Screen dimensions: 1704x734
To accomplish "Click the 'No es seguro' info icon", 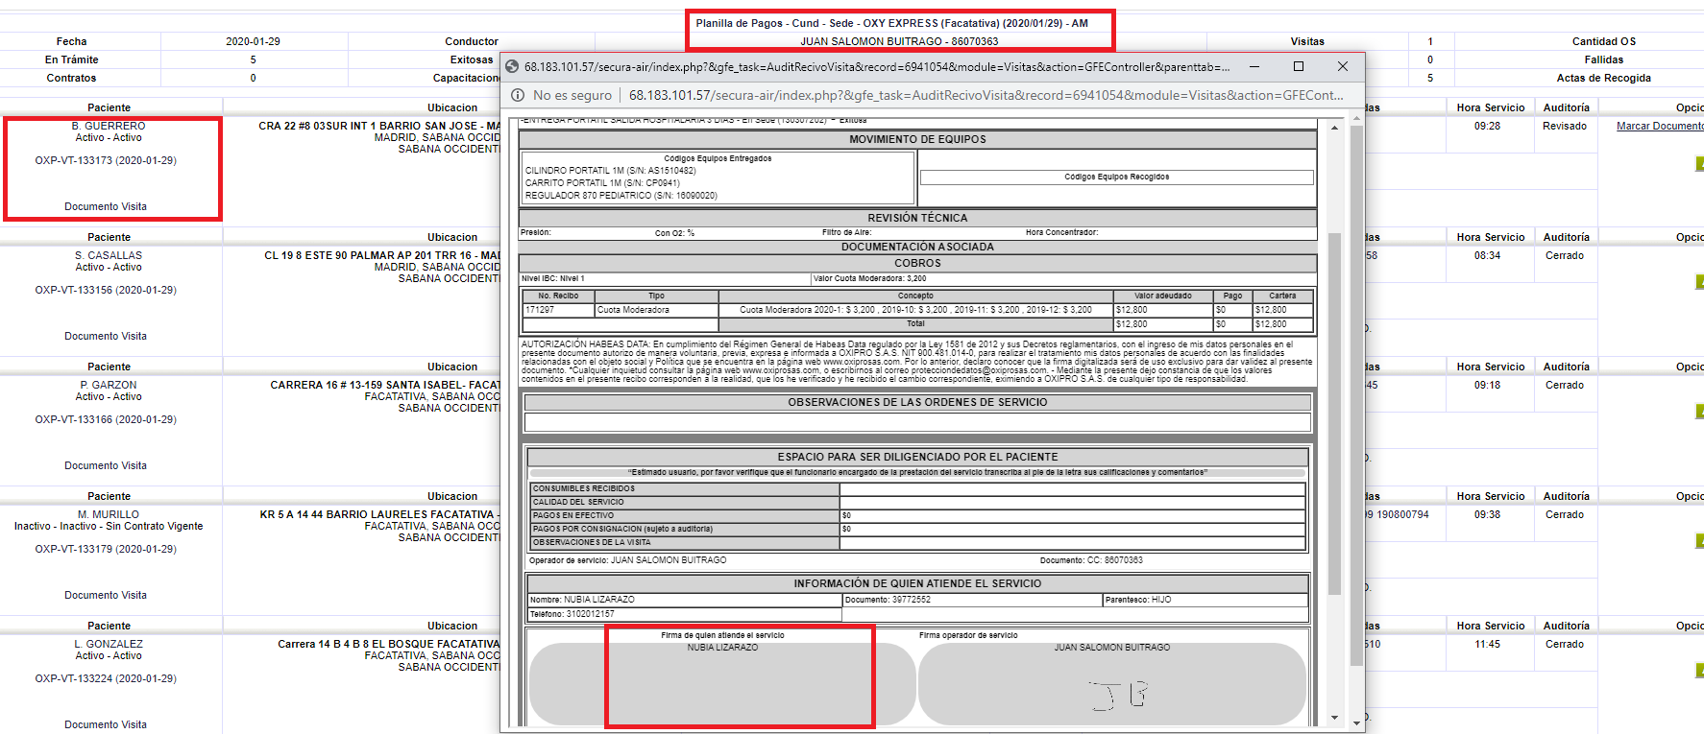I will click(518, 95).
